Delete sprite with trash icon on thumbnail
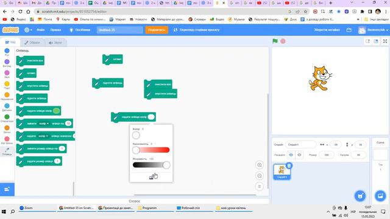The image size is (390, 219). click(x=289, y=165)
